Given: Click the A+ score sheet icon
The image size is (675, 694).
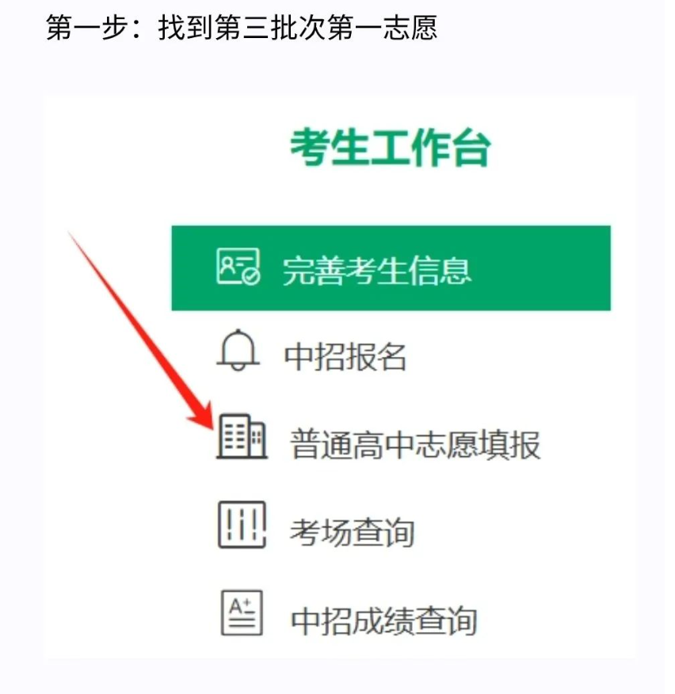Looking at the screenshot, I should click(242, 613).
